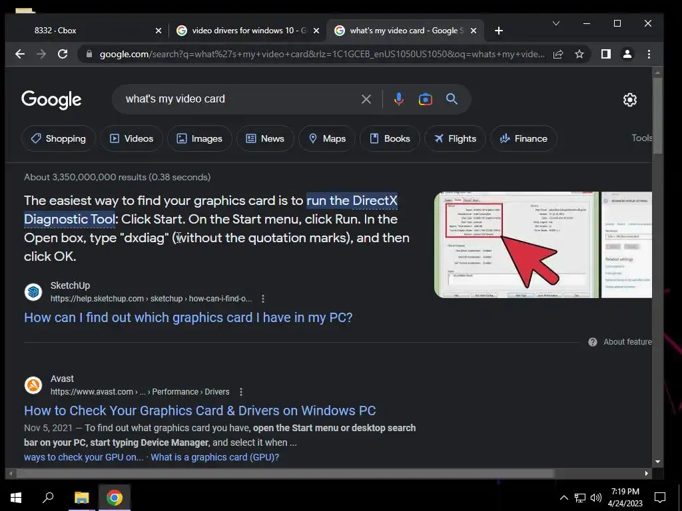Open File Explorer from taskbar

point(81,498)
